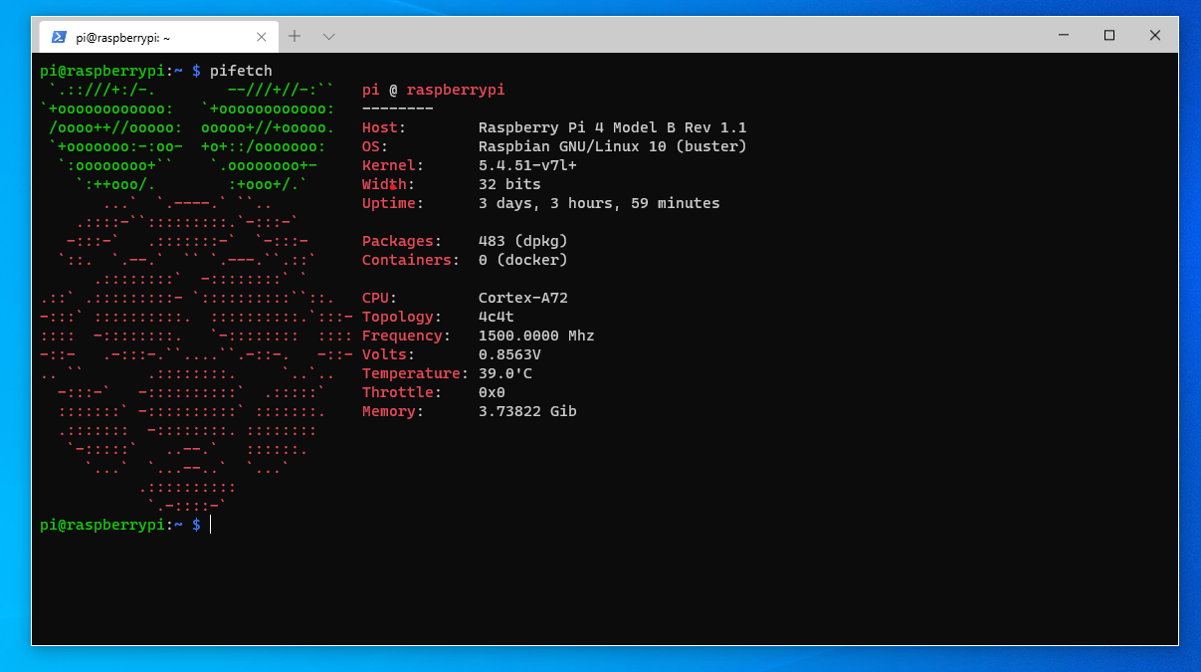Click the 0.8563V value
1201x672 pixels.
[x=509, y=354]
